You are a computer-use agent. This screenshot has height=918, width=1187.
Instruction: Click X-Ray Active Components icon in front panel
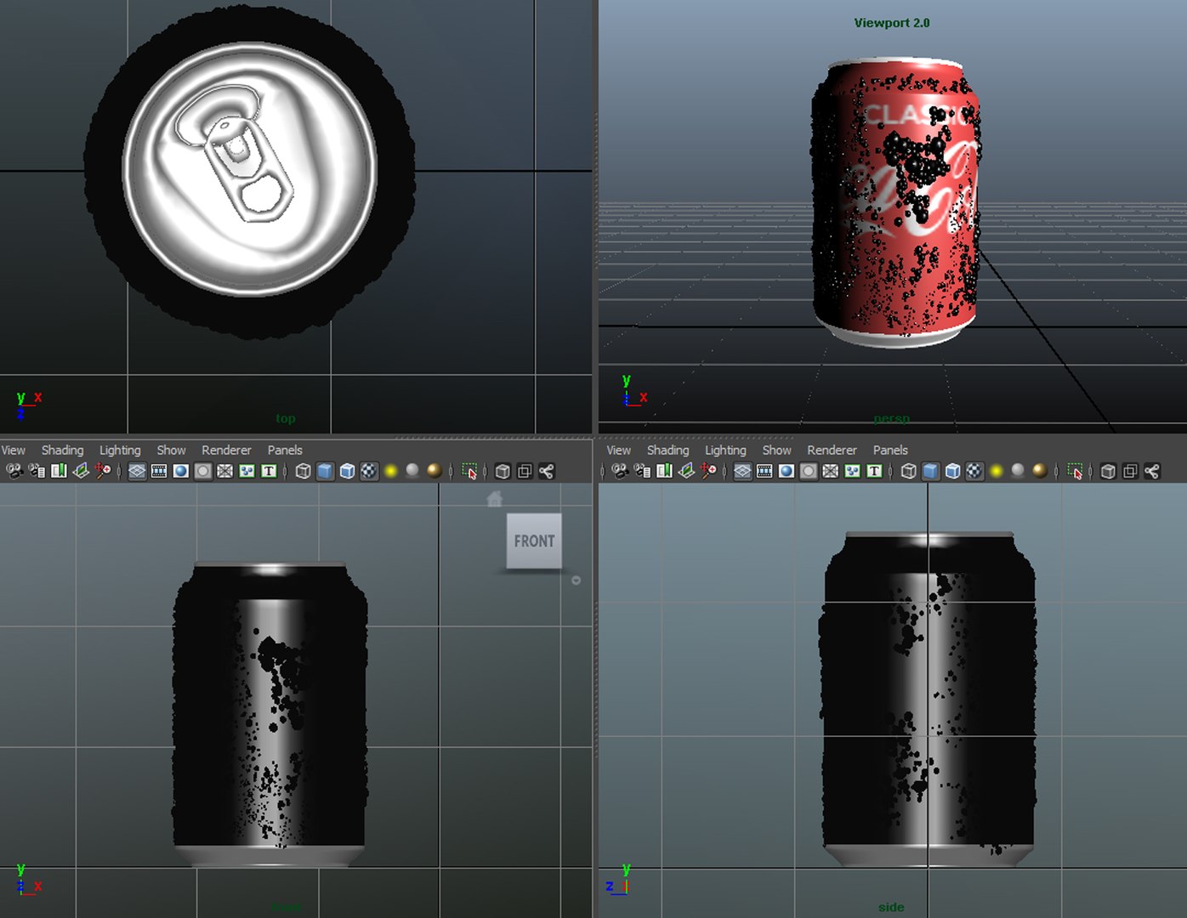tap(525, 471)
